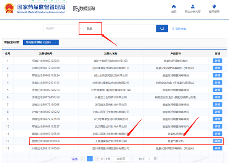Click 详情 for row 1 航力生物医药
This screenshot has height=163, width=229.
[217, 61]
